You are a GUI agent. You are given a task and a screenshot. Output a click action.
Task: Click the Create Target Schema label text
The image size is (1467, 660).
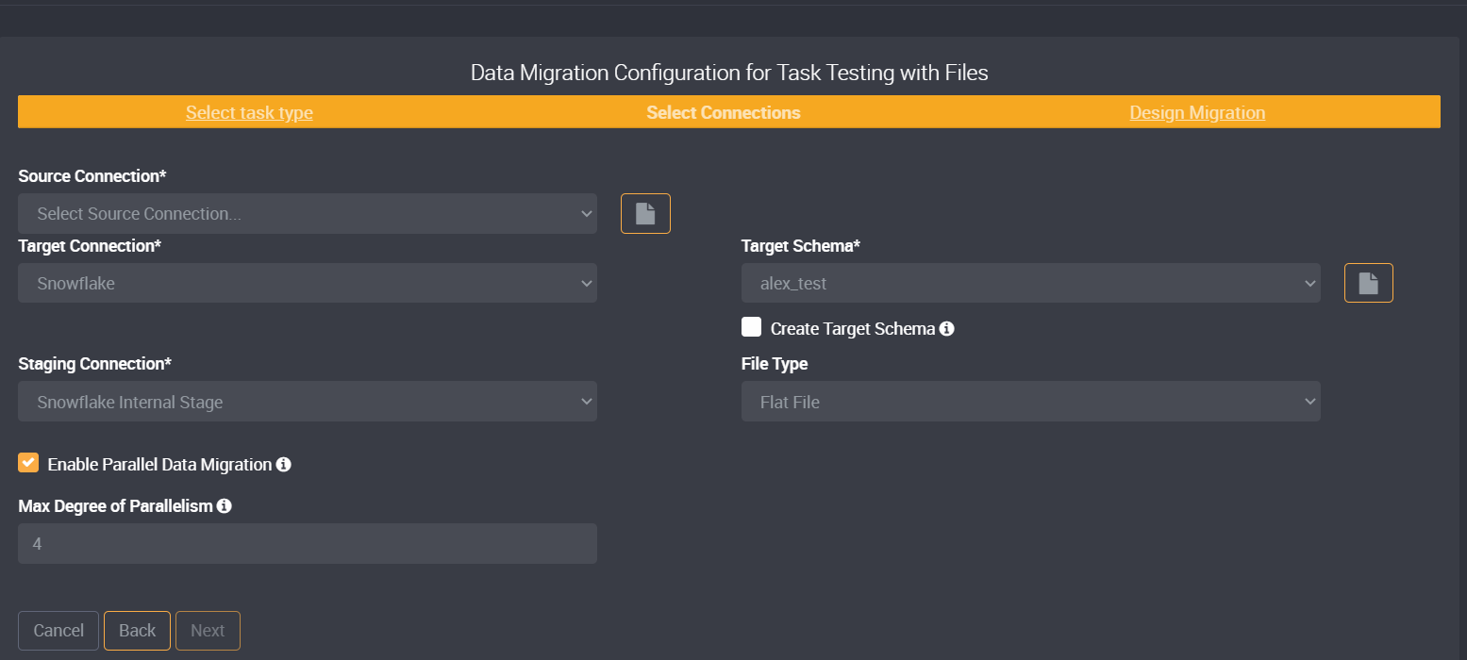(853, 329)
